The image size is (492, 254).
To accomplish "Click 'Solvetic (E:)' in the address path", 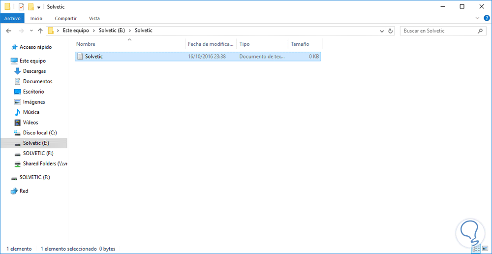I will point(112,31).
